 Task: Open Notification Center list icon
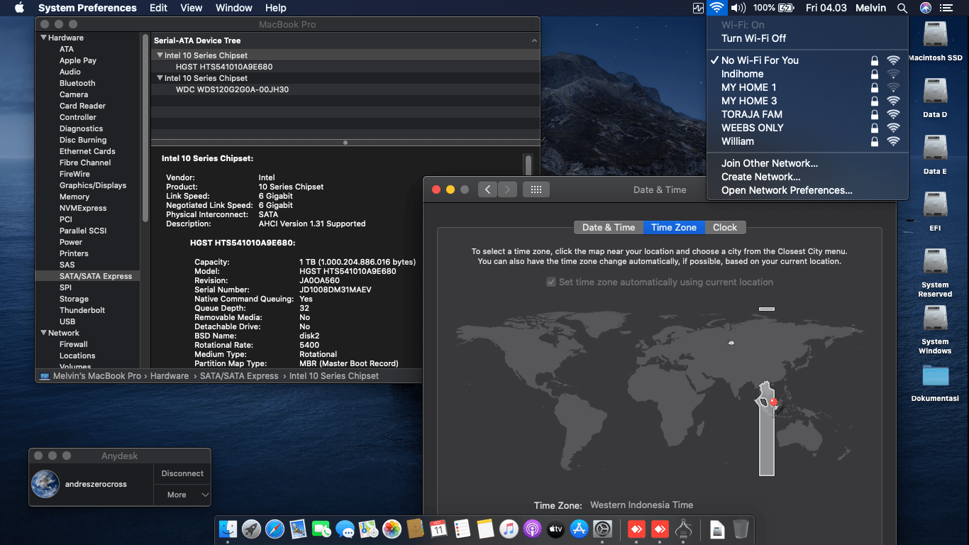[x=946, y=8]
